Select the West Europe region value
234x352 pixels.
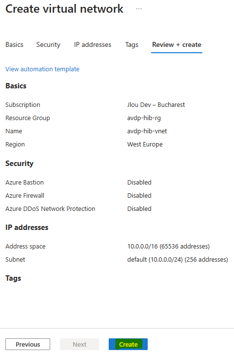[145, 145]
